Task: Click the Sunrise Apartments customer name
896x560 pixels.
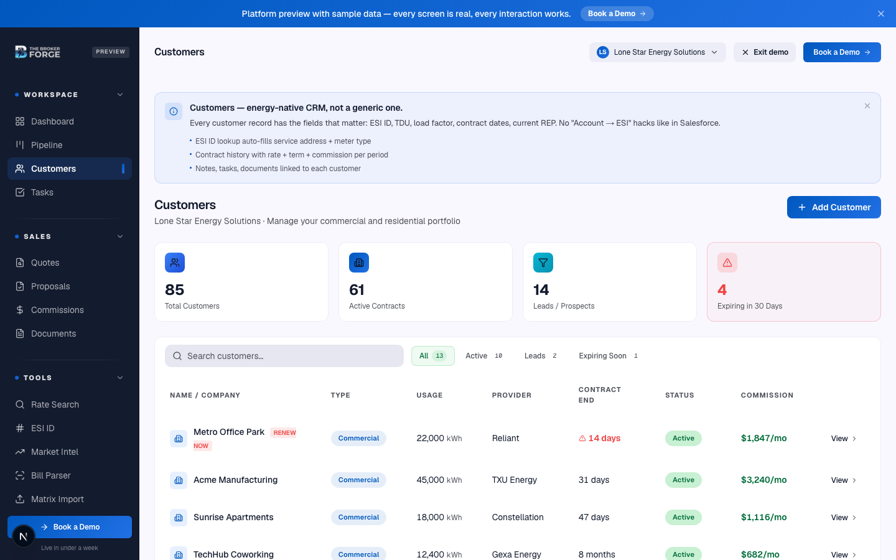Action: pos(233,517)
